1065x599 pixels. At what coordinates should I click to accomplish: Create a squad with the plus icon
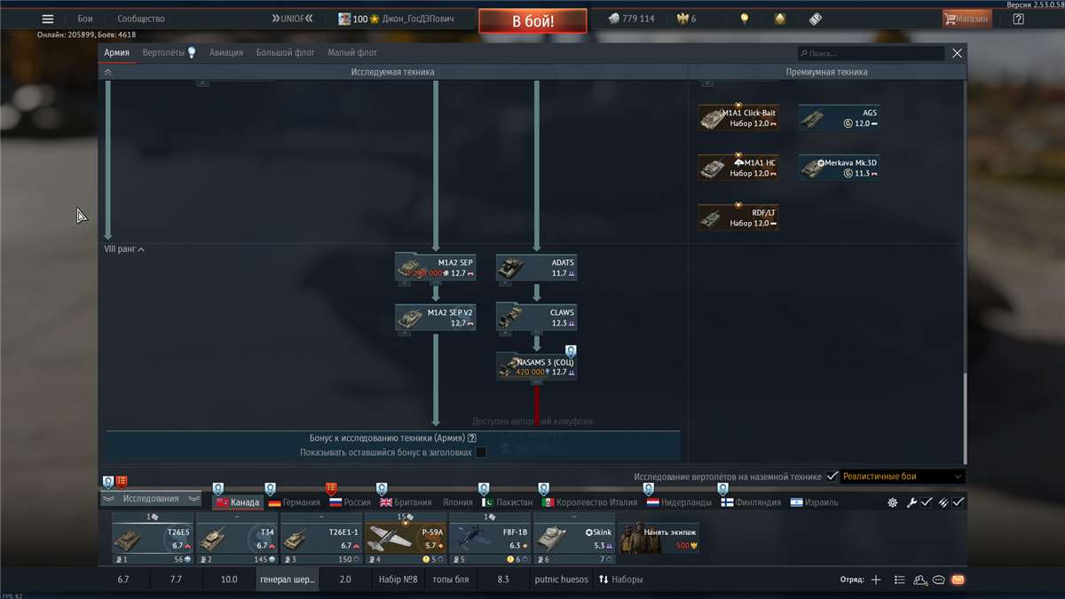(x=876, y=579)
